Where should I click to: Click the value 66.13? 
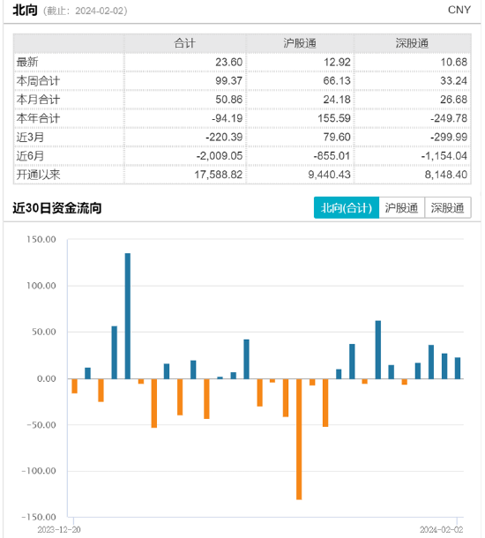tap(337, 81)
